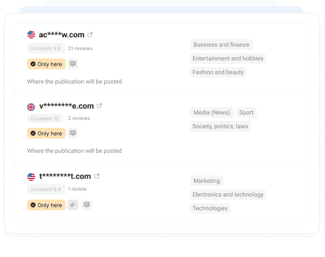The image size is (325, 257).
Task: Click the "Excellent 9.8" rating badge
Action: [46, 49]
